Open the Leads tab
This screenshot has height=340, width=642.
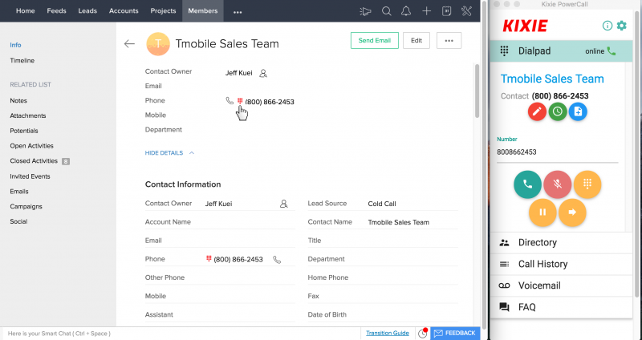click(x=87, y=11)
